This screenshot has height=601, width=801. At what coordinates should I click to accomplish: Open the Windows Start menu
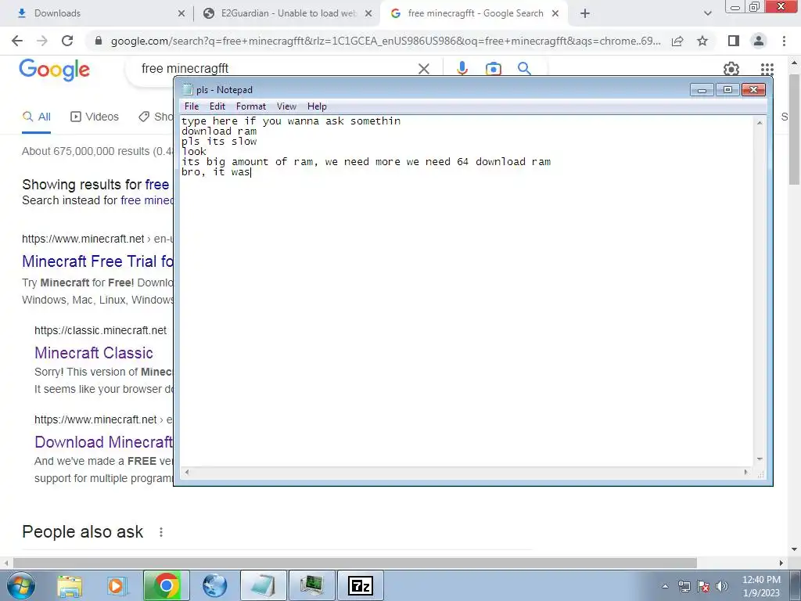click(x=21, y=585)
